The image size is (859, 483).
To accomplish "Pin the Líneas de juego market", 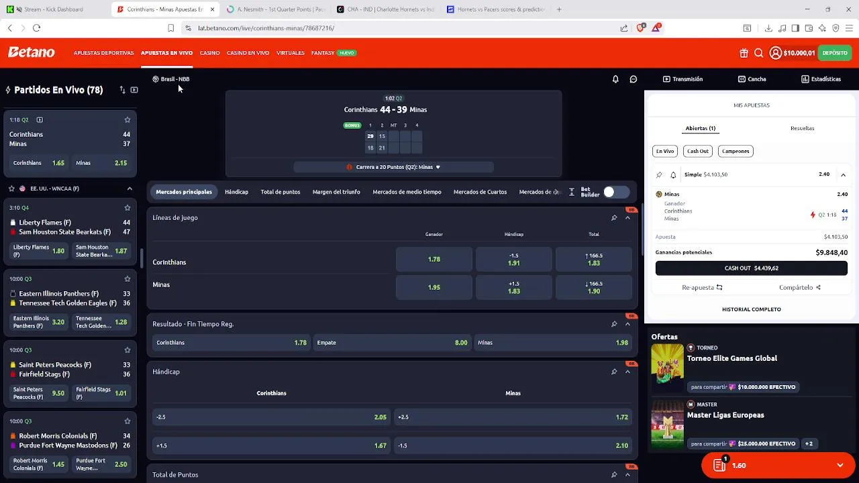I will 614,218.
